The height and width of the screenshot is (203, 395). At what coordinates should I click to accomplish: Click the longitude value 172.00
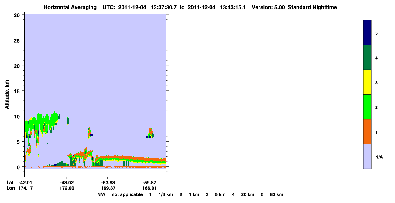66,188
